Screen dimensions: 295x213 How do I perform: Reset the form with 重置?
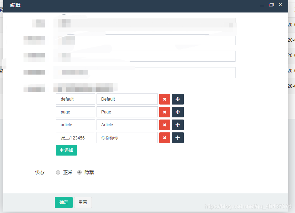83,202
